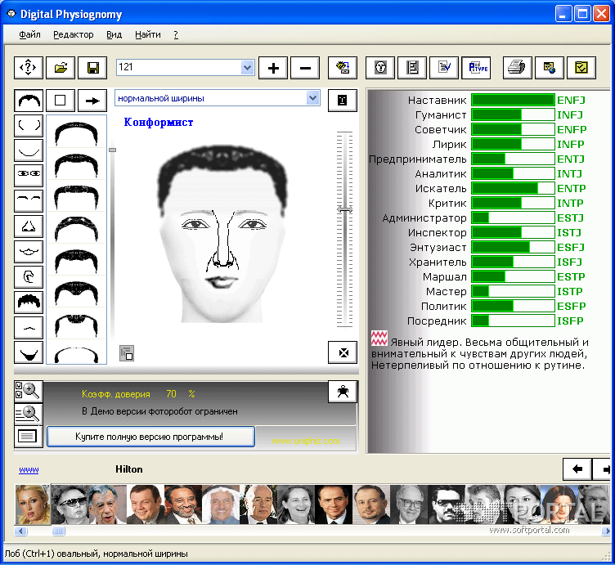This screenshot has height=565, width=615.
Task: Click 'Купите полную версию программы!' button
Action: tap(150, 437)
